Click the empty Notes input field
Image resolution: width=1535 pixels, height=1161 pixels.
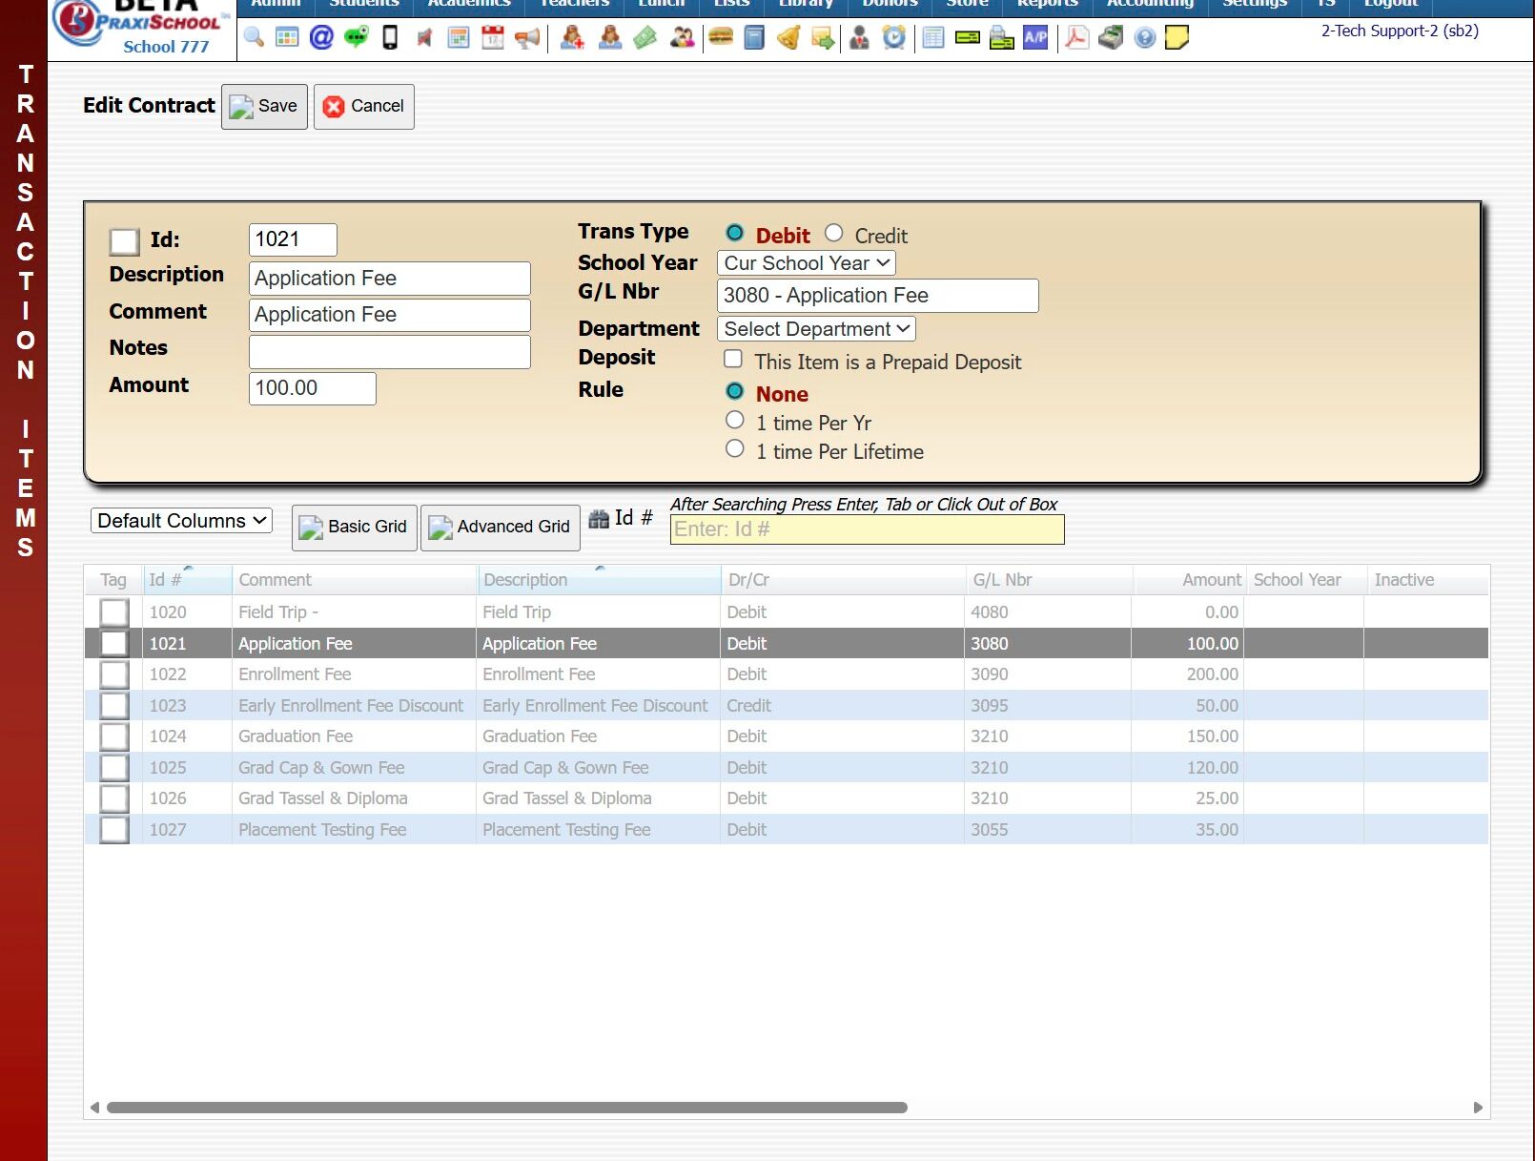point(390,352)
